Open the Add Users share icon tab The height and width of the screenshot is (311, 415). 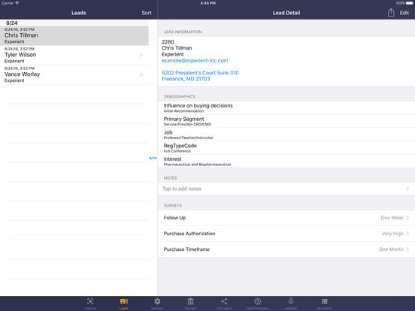[224, 301]
